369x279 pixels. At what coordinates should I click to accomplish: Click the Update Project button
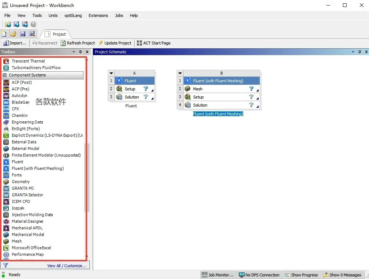(x=115, y=43)
